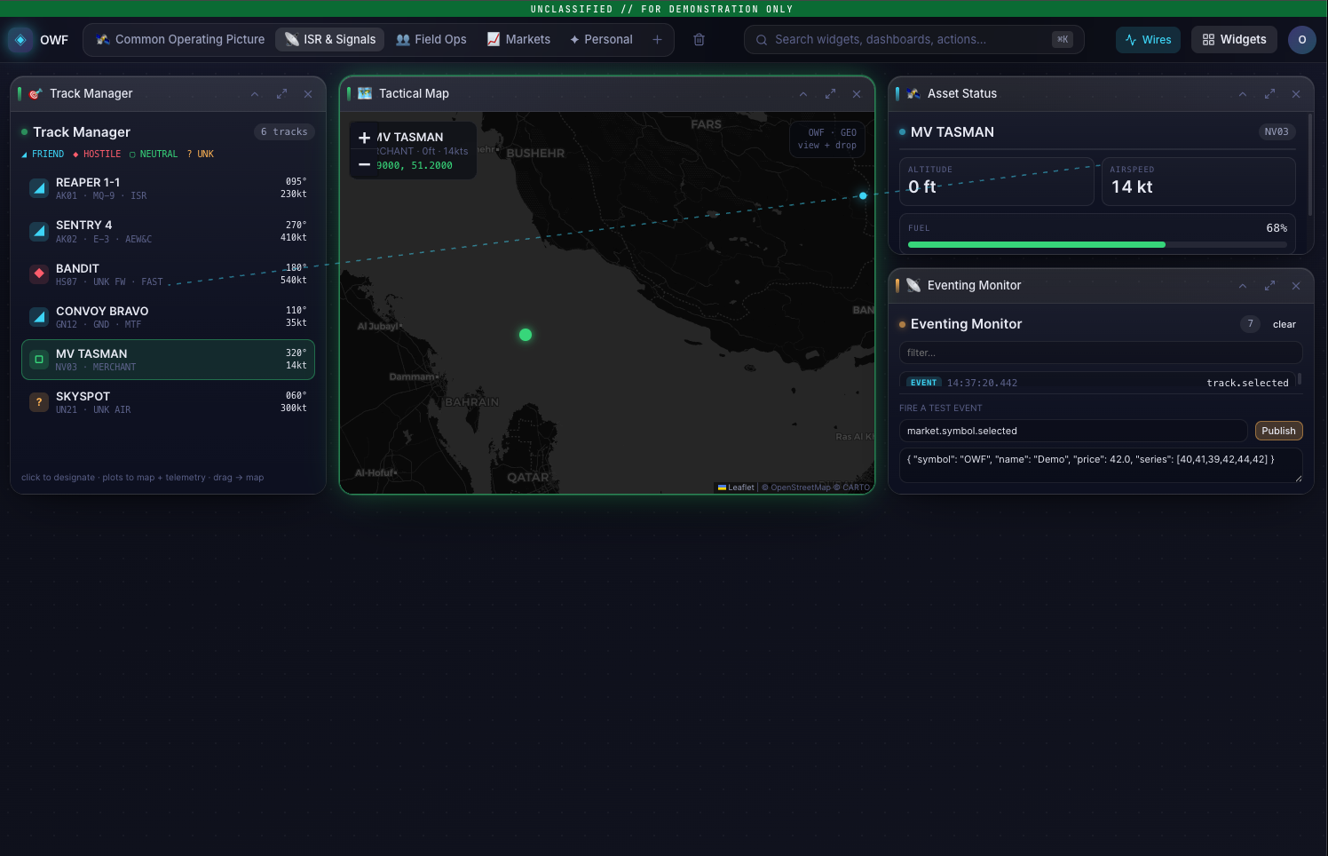The width and height of the screenshot is (1328, 856).
Task: Open the Field Ops tab
Action: point(431,39)
